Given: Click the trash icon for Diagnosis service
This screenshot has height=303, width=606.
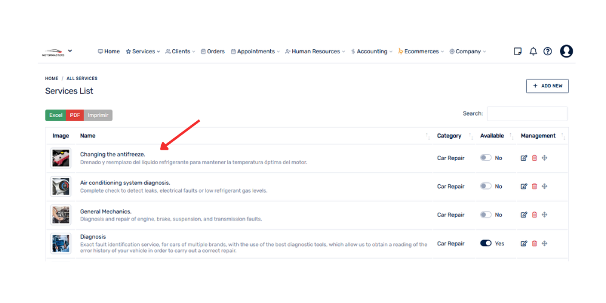Looking at the screenshot, I should coord(534,244).
